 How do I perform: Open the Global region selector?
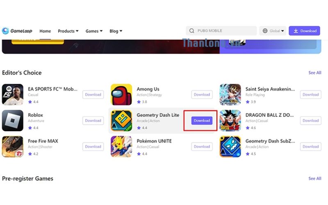pyautogui.click(x=273, y=31)
